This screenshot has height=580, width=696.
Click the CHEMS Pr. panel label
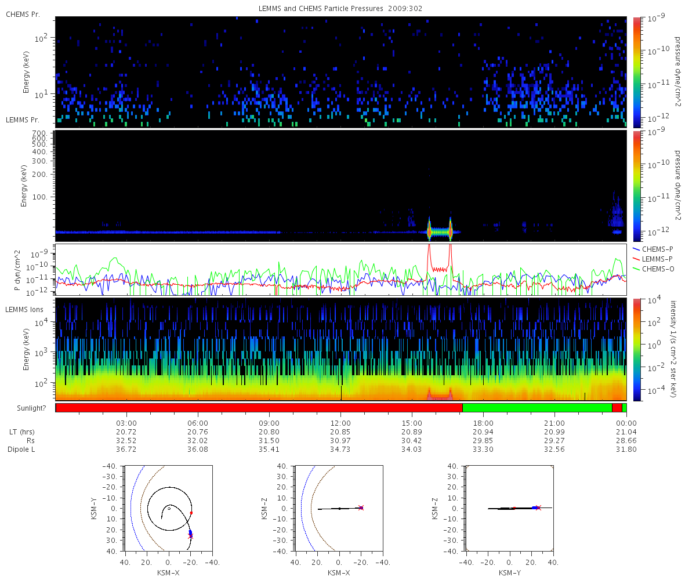[23, 14]
